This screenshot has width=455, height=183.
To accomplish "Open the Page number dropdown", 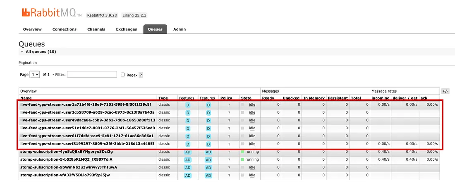I will 35,74.
